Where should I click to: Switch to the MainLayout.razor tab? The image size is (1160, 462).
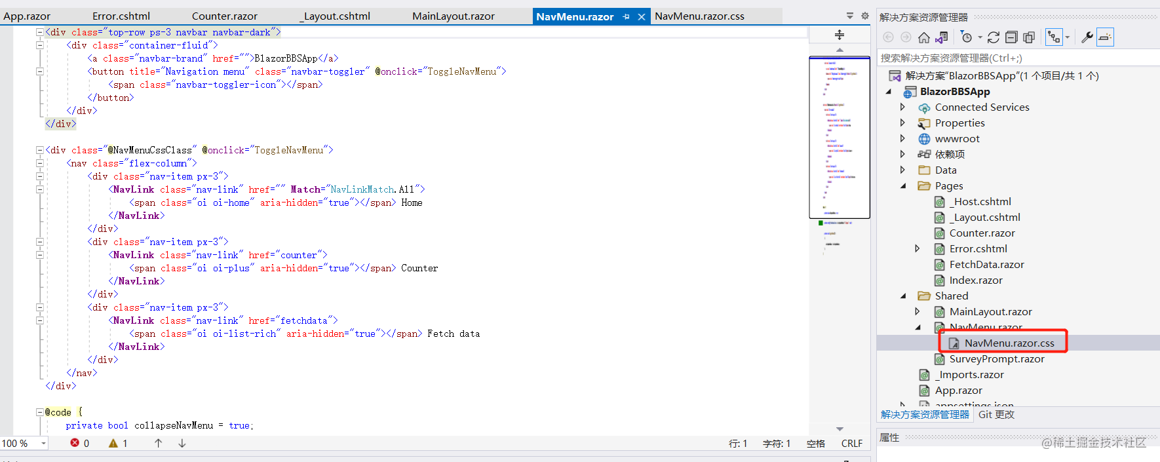(x=453, y=16)
